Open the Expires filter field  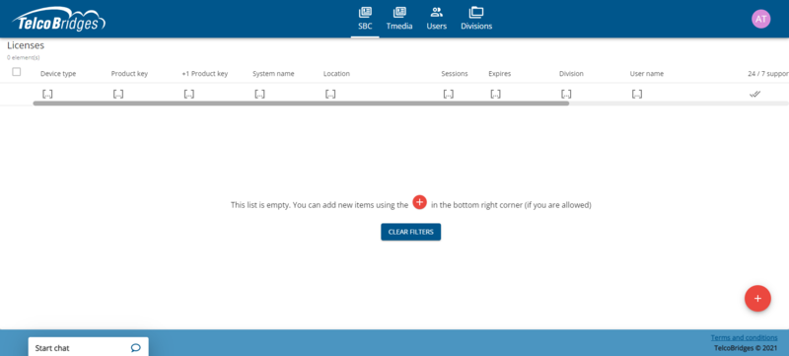point(496,94)
